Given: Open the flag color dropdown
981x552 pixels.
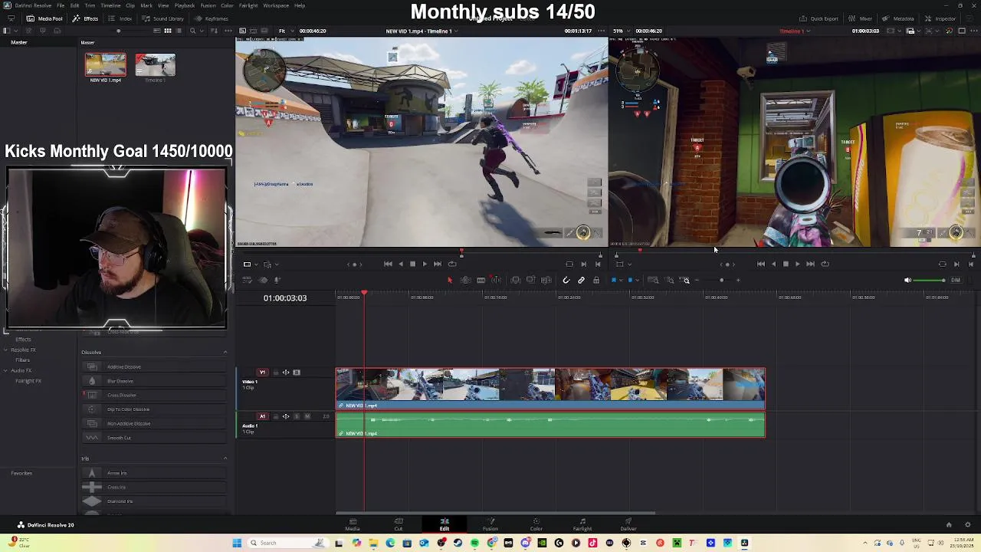Looking at the screenshot, I should pyautogui.click(x=621, y=280).
